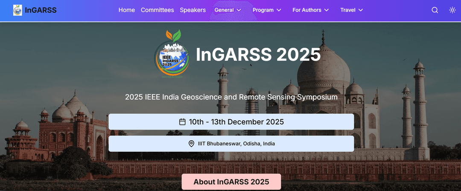Click the 10th - 13th December 2025 date box
The width and height of the screenshot is (461, 191).
click(231, 122)
